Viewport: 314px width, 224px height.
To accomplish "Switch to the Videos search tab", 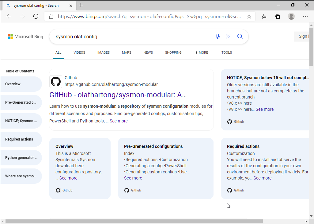I will [79, 52].
